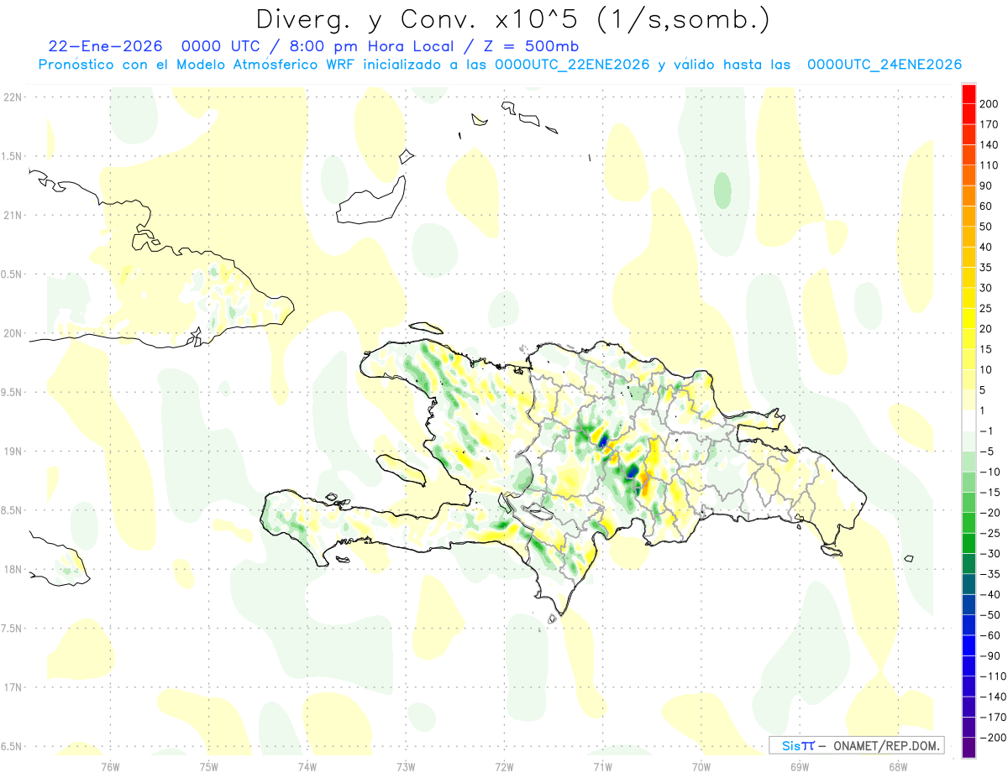Click the 8.5N latitude label
The width and height of the screenshot is (1008, 778).
click(x=13, y=510)
